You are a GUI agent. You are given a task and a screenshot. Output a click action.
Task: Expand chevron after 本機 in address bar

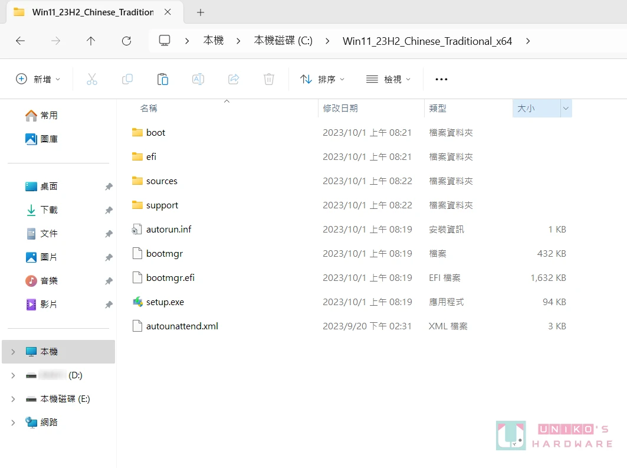pos(238,41)
